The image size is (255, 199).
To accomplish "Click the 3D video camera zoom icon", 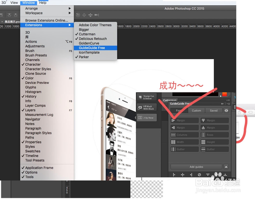I will [x=97, y=15].
